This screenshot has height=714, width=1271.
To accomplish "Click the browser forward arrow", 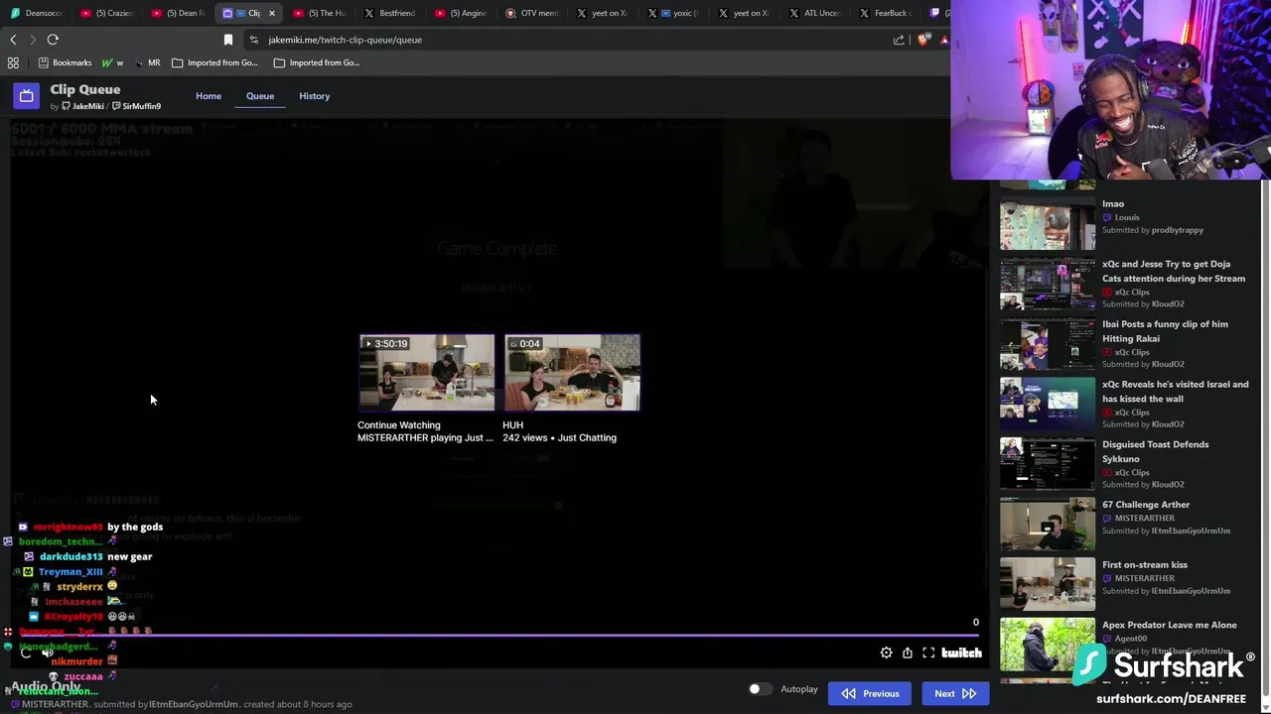I will pos(32,40).
